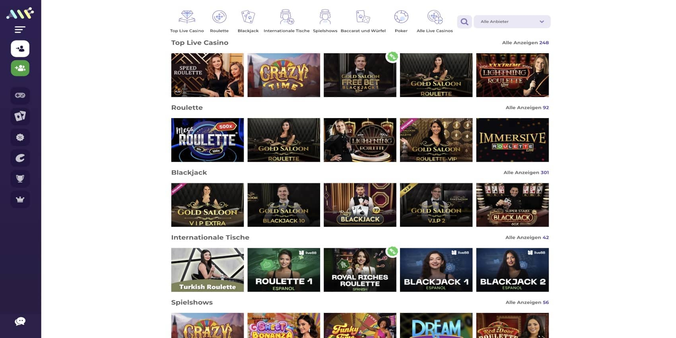Launch the Turkish Roulette game tile
Screen dimensions: 676x338
[207, 270]
